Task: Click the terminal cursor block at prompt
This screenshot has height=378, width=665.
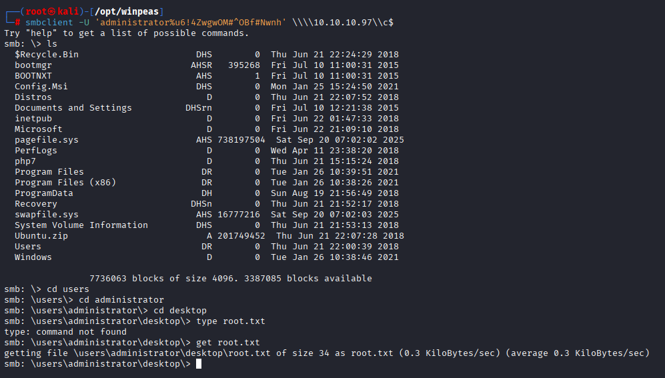Action: pos(199,363)
